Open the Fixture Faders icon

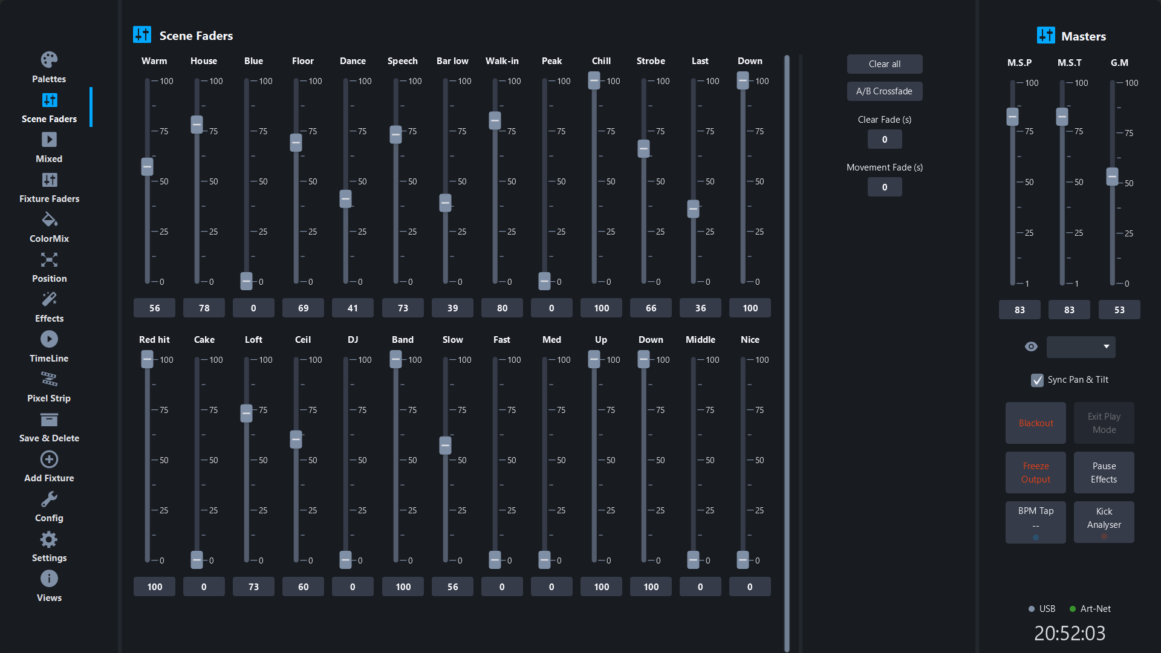49,180
